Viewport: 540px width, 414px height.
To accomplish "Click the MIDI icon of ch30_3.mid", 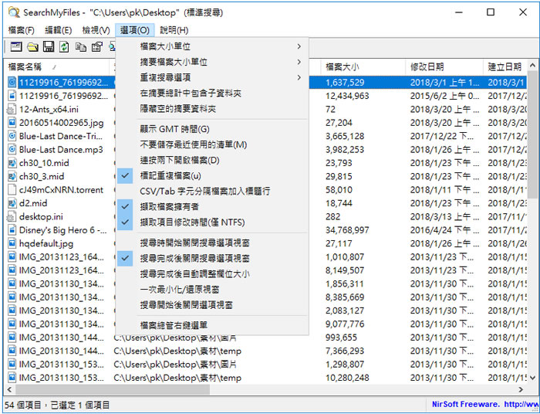I will coord(12,177).
